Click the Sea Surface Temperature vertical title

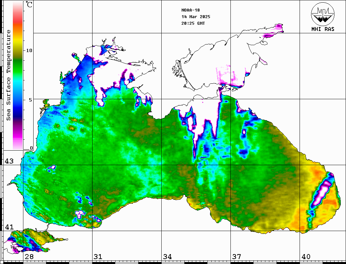pyautogui.click(x=9, y=75)
